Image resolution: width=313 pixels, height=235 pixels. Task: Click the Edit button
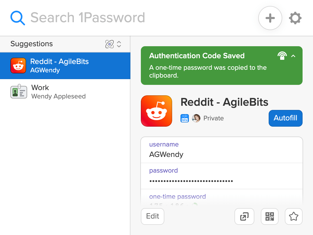(x=153, y=216)
